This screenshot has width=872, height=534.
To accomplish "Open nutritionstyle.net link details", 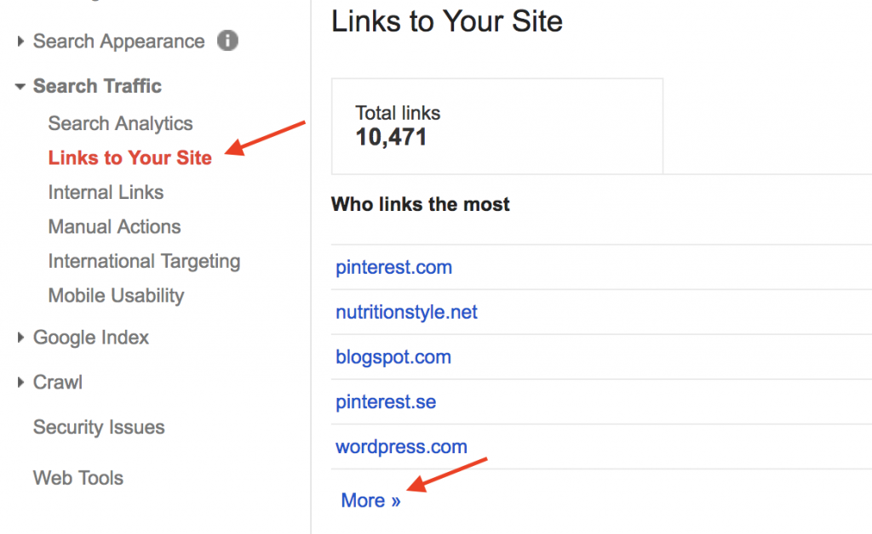I will coord(405,312).
